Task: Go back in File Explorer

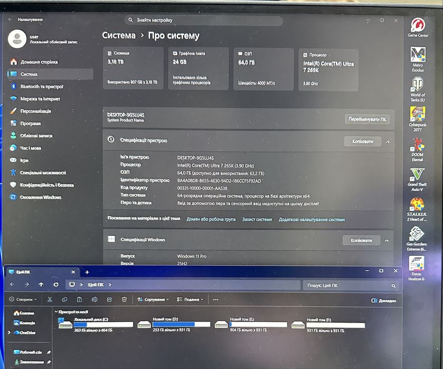Action: pyautogui.click(x=12, y=284)
